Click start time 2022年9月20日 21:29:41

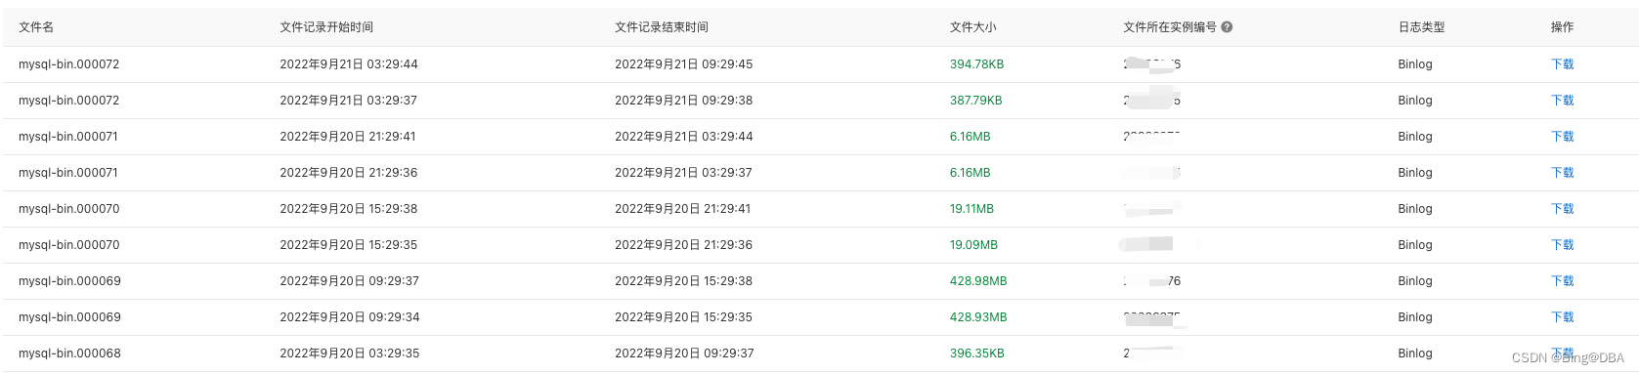(348, 137)
